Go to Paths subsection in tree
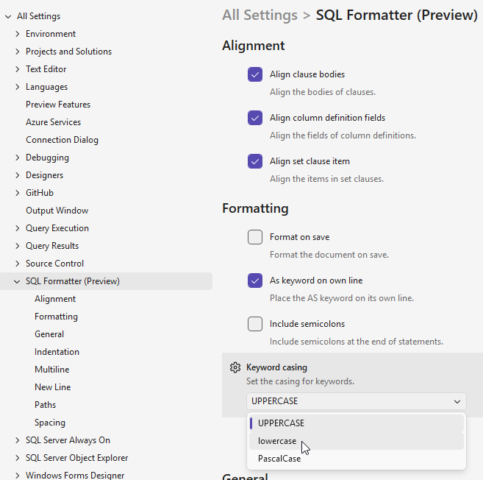Viewport: 483px width, 480px height. point(46,405)
